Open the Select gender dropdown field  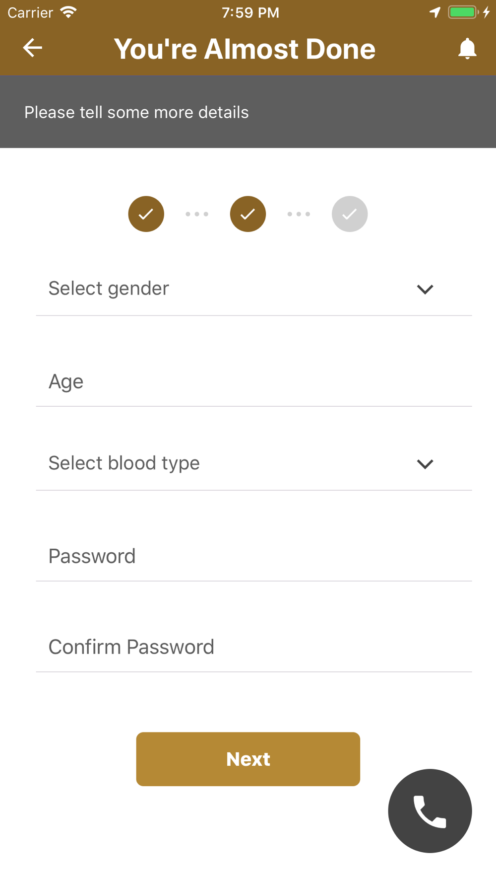tap(254, 289)
